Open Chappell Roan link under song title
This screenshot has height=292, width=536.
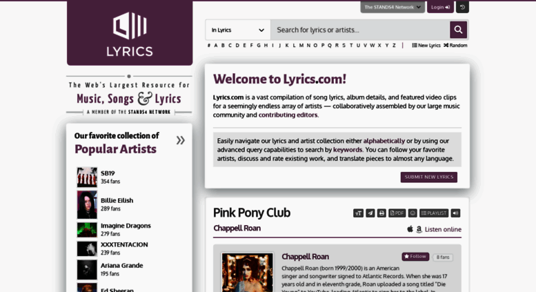coord(237,228)
